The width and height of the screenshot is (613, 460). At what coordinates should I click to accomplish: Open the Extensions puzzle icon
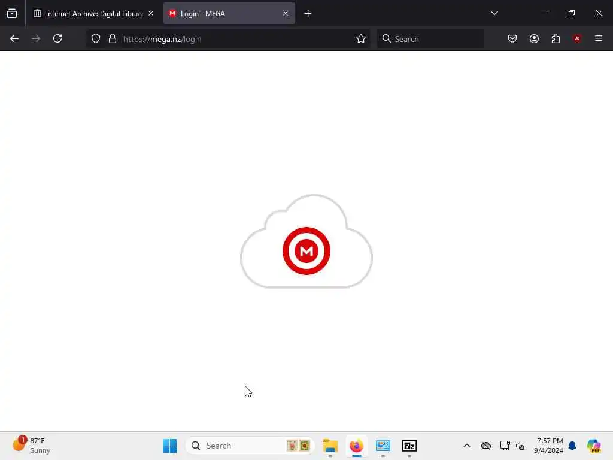(556, 38)
